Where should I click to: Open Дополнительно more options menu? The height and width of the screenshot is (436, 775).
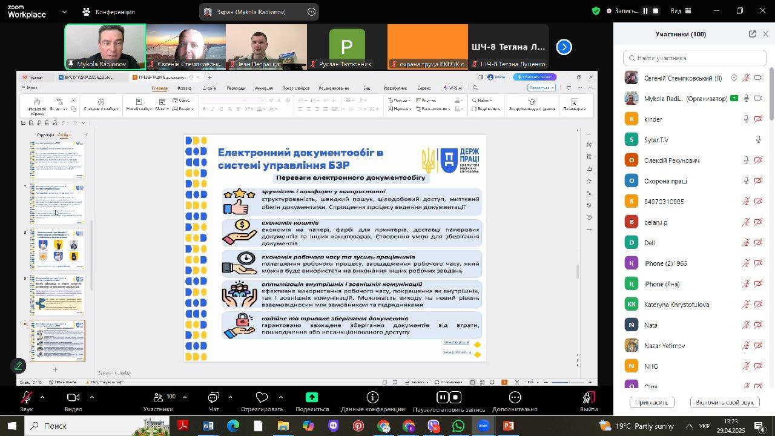click(515, 401)
